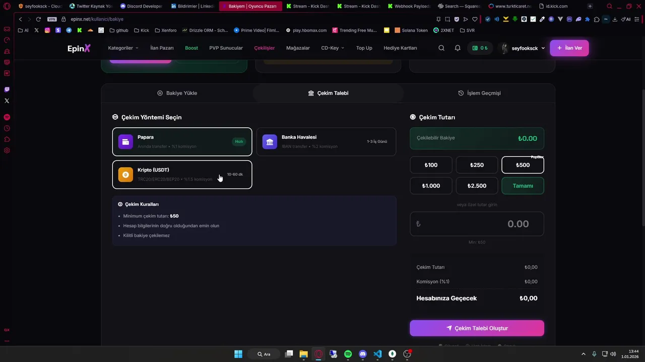Choose the popular ₺500 preset amount
Viewport: 645px width, 362px height.
click(x=523, y=165)
